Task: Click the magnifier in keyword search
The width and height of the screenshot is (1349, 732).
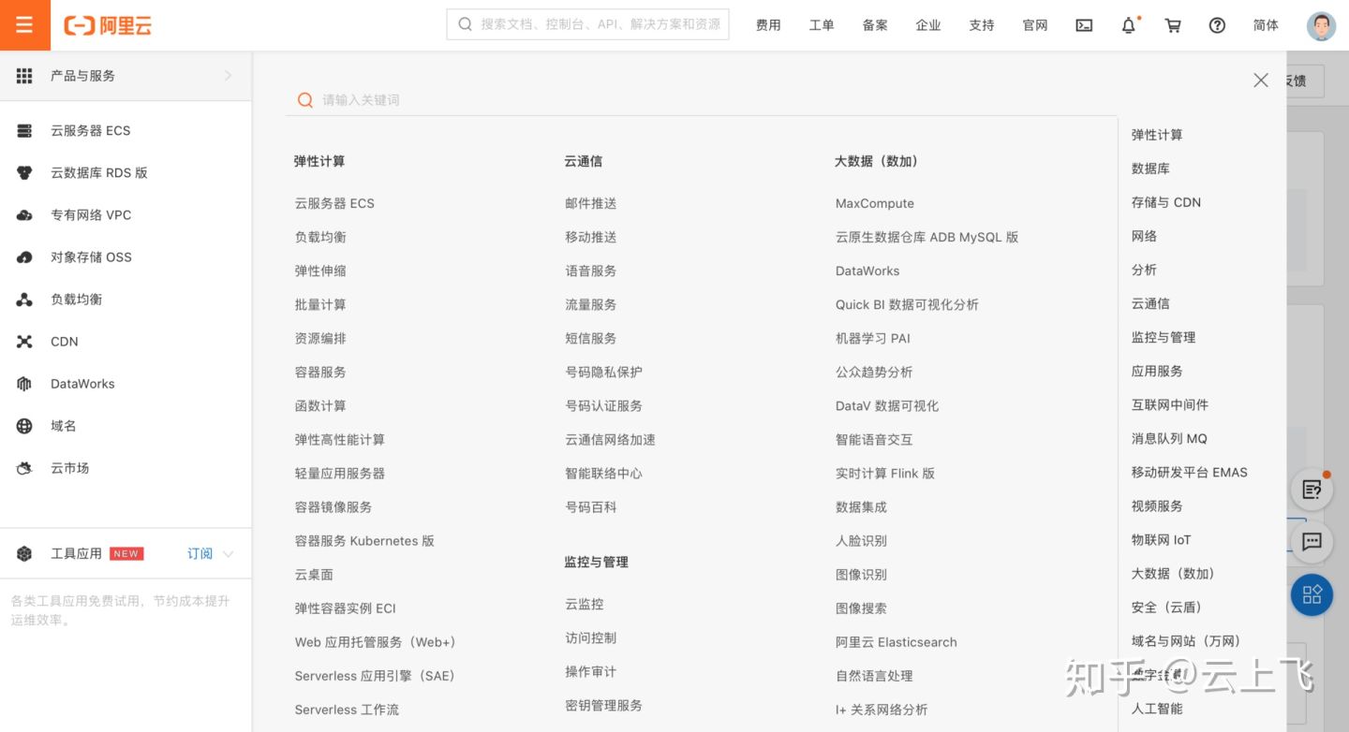Action: point(304,100)
